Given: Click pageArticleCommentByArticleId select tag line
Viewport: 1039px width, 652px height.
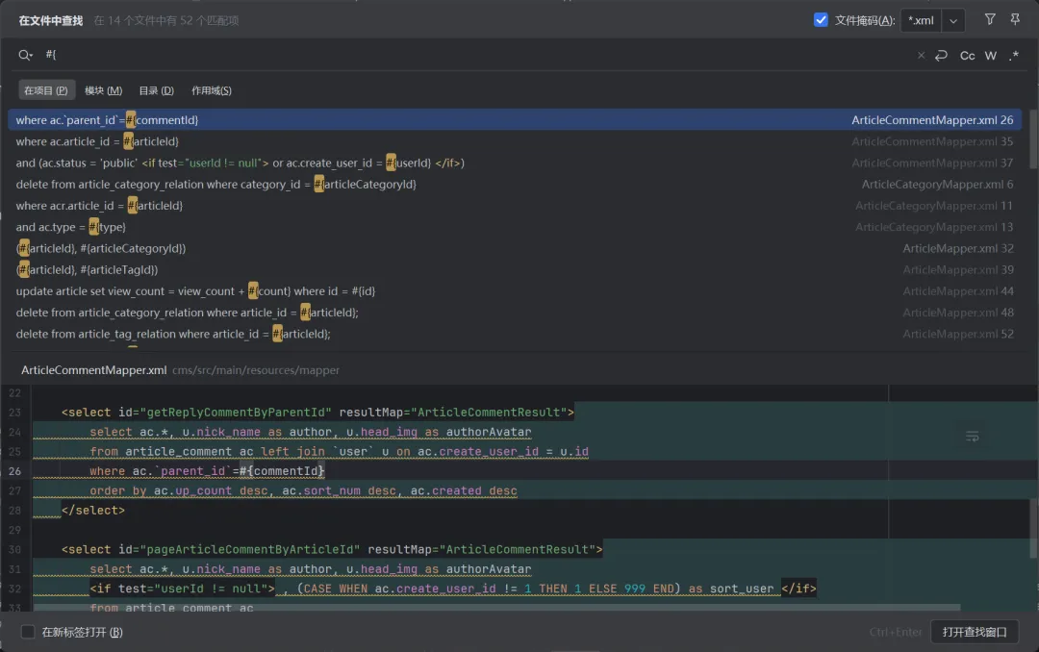Looking at the screenshot, I should (332, 549).
